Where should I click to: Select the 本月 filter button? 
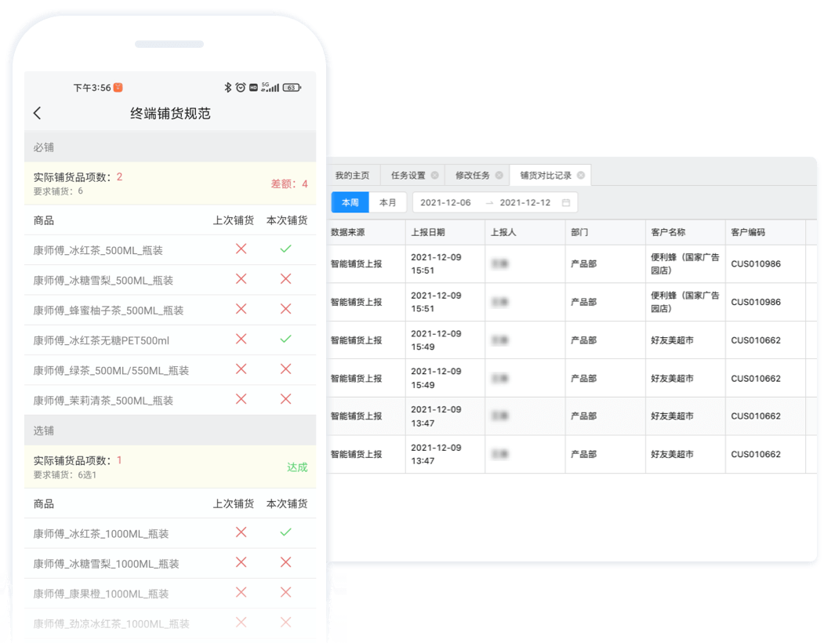click(x=387, y=203)
